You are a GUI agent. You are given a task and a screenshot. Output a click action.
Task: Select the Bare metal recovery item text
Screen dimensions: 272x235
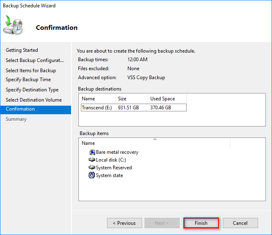[x=117, y=152]
